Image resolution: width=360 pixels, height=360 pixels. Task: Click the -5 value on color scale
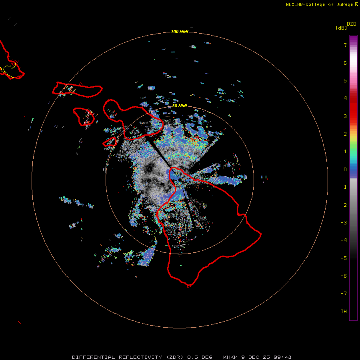point(344,258)
